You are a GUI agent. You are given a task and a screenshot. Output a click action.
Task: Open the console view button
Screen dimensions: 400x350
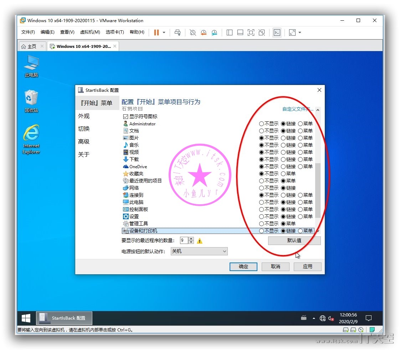(277, 32)
